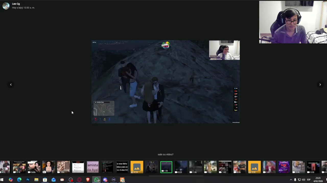Select the 0:16 video thumbnail
The height and width of the screenshot is (183, 327).
pyautogui.click(x=19, y=167)
